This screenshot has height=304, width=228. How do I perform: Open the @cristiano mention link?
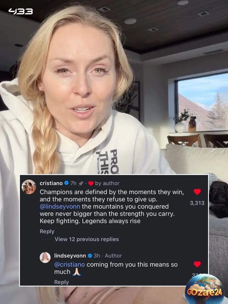70,264
